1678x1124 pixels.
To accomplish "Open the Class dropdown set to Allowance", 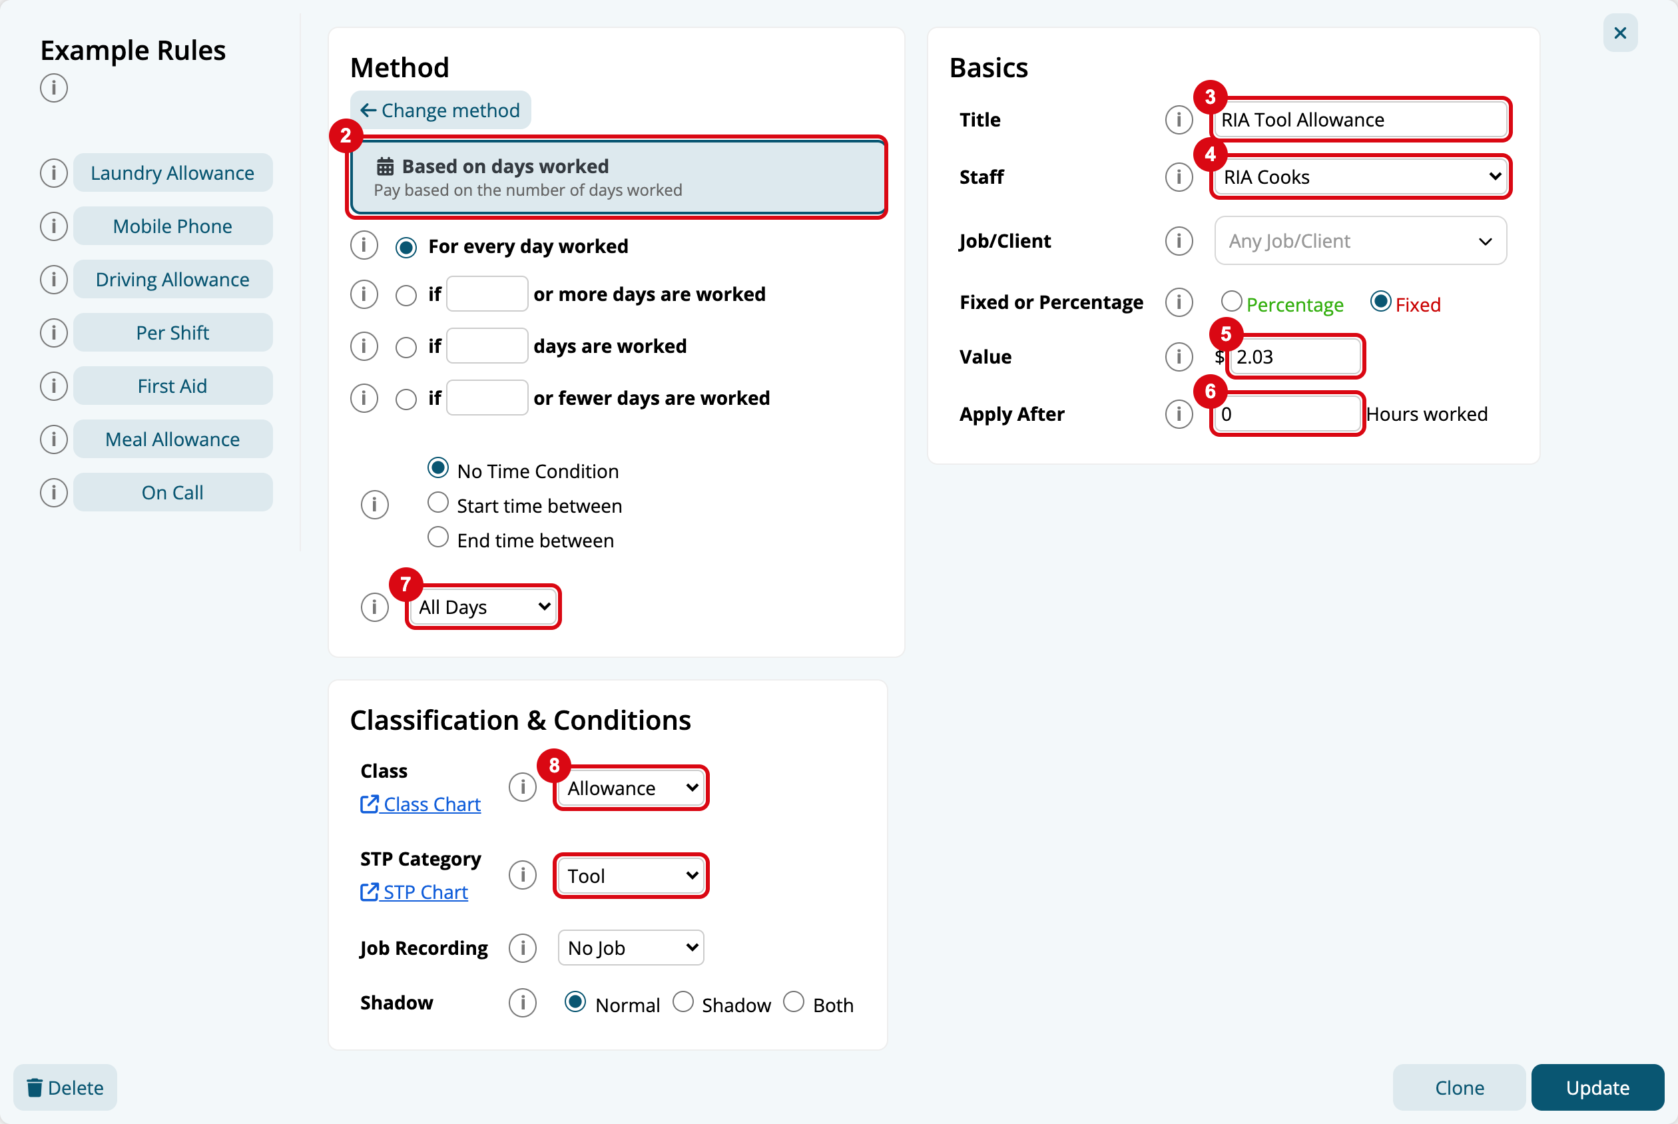I will (631, 788).
